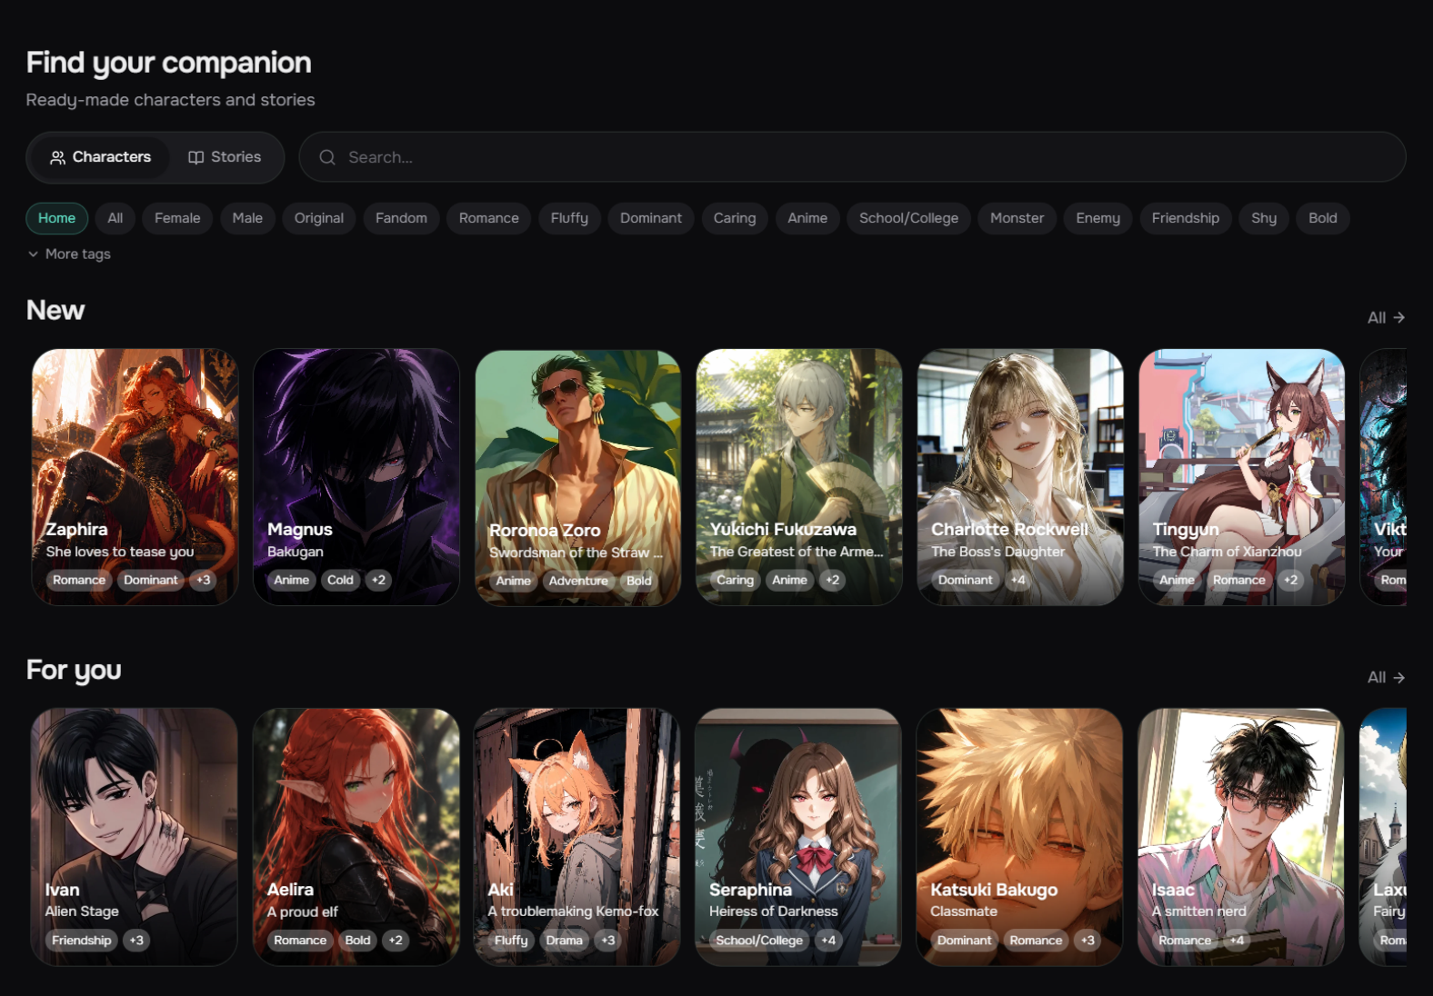Viewport: 1433px width, 996px height.
Task: Click the Adventure tag on Roronoa Zoro
Action: coord(578,581)
